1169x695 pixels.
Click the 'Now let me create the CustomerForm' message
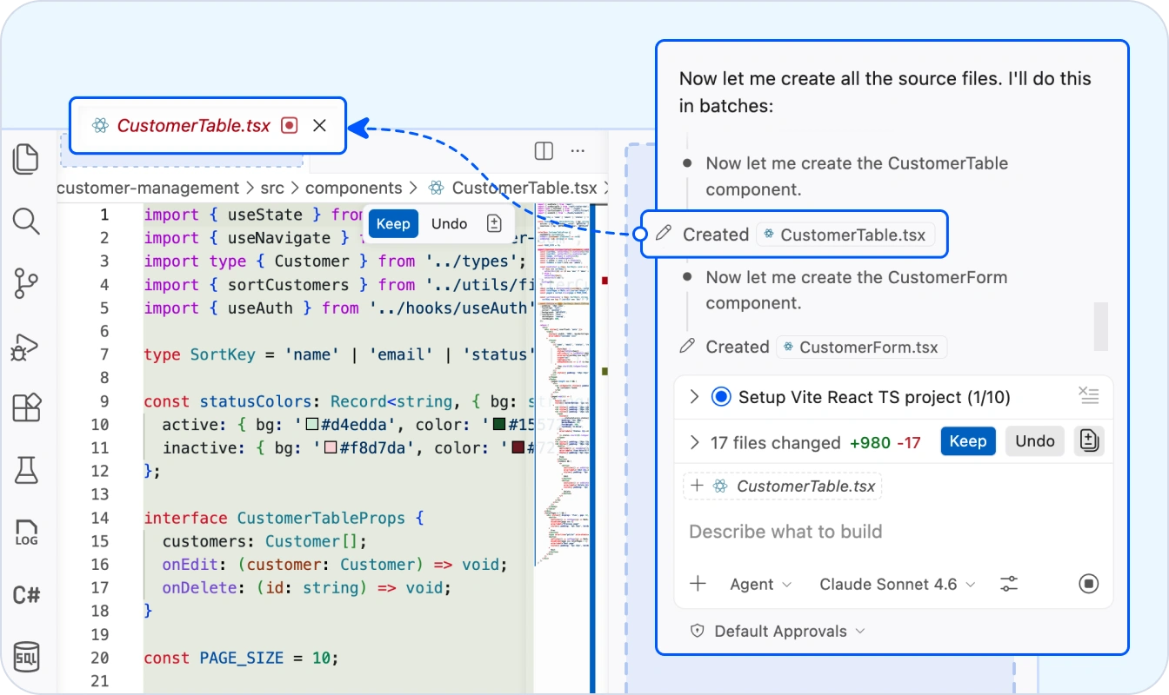pos(857,290)
